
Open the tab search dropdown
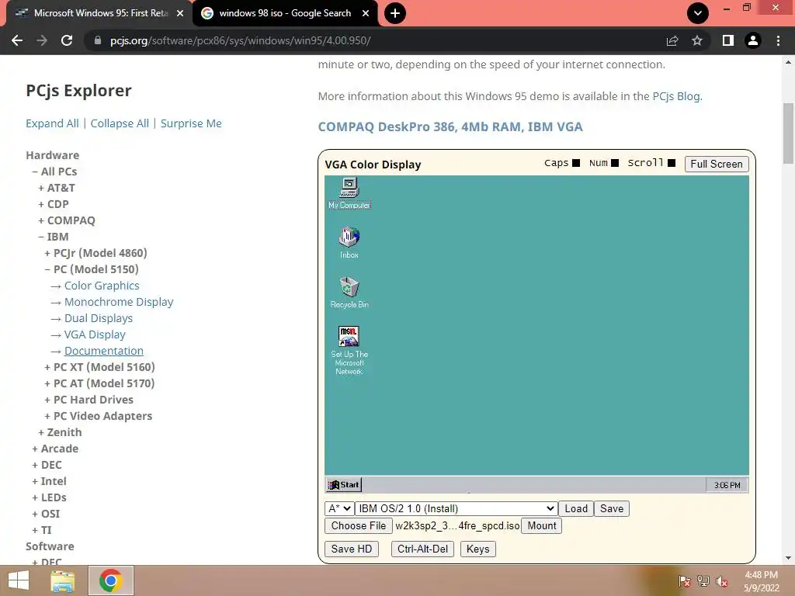point(698,13)
